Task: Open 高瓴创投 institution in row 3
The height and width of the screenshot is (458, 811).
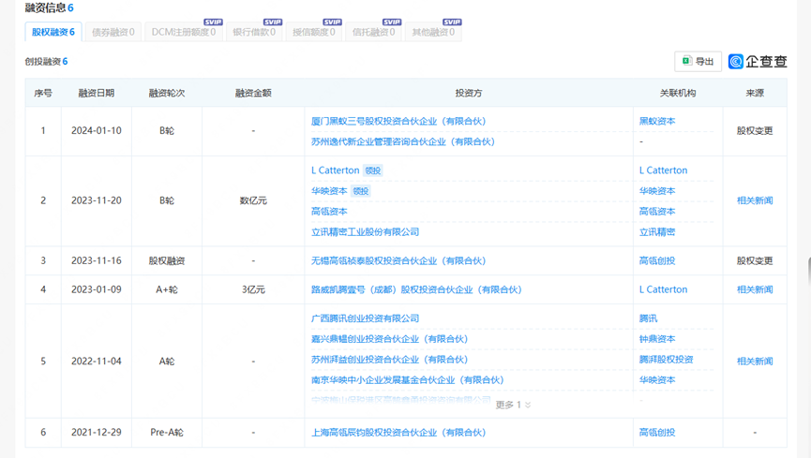Action: (657, 260)
